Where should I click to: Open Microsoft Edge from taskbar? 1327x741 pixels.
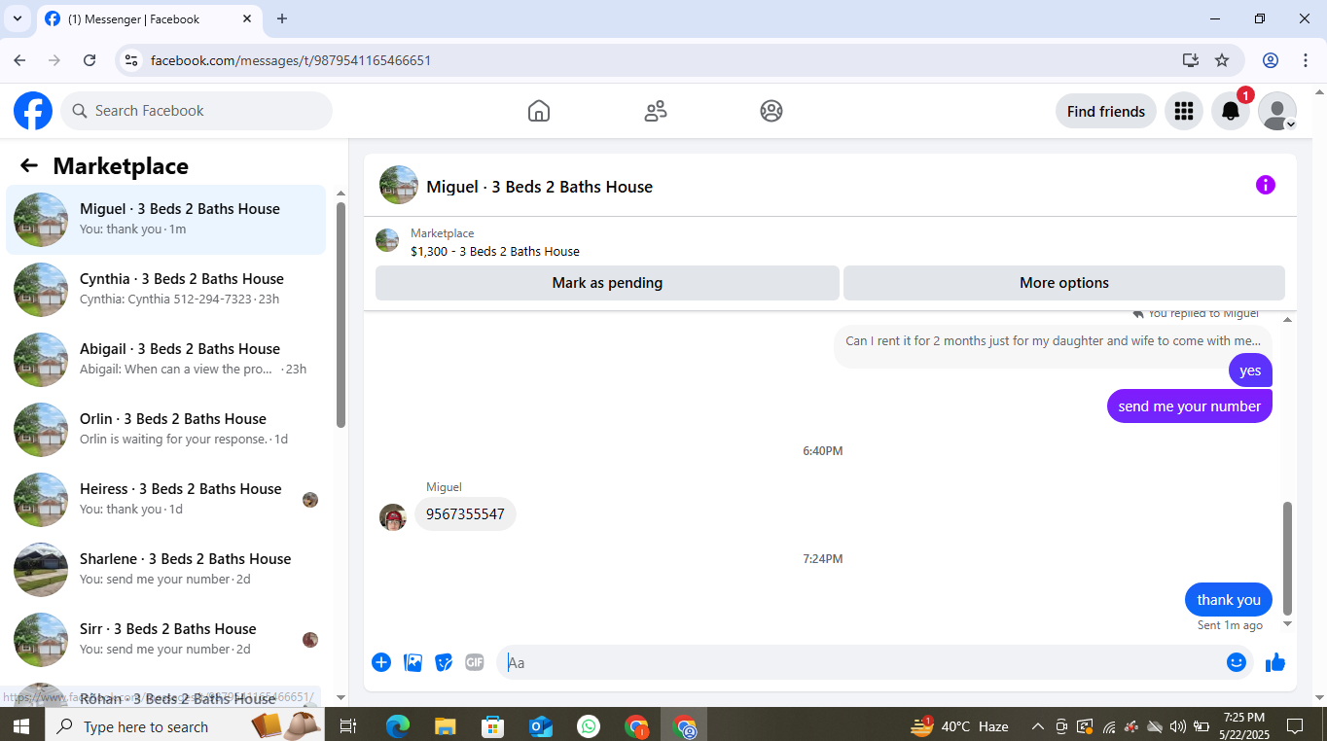click(398, 726)
